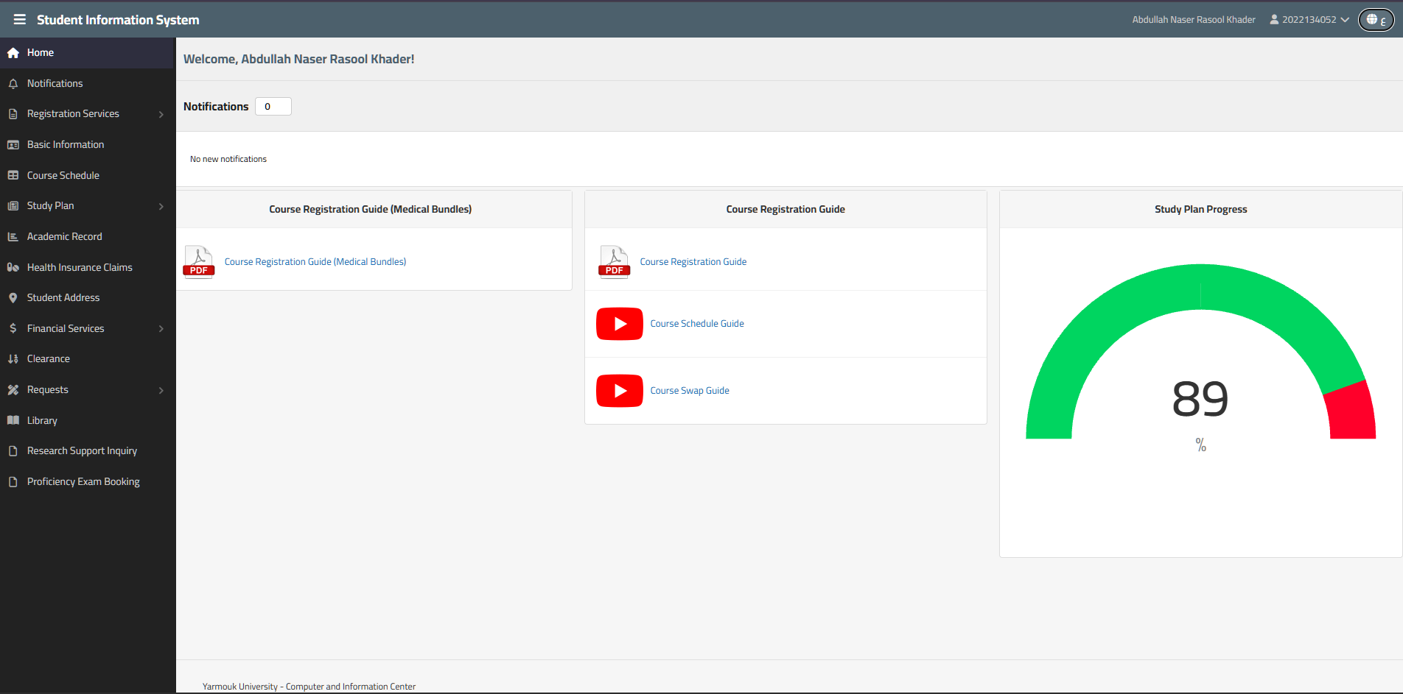Viewport: 1403px width, 694px height.
Task: Expand Registration Services submenu chevron
Action: pyautogui.click(x=161, y=115)
